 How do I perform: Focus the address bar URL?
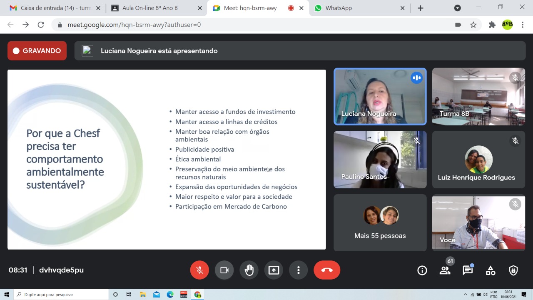tap(134, 25)
